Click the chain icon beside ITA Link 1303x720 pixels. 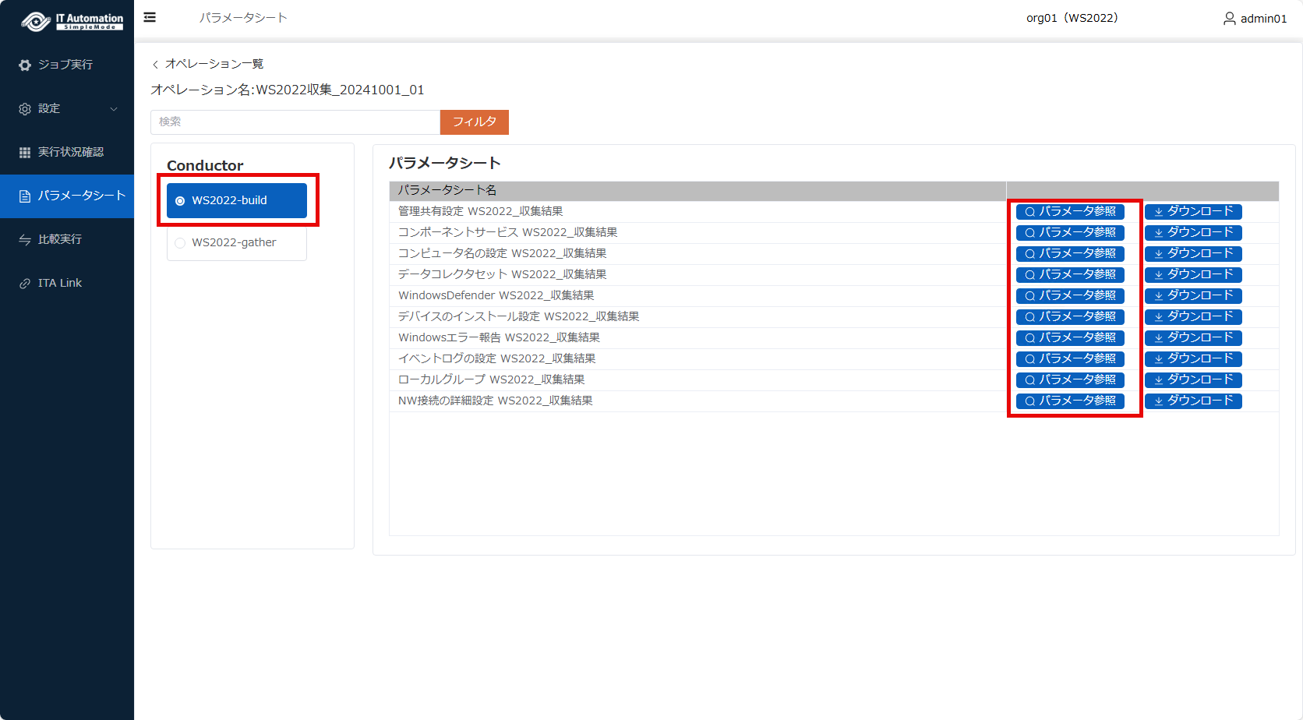tap(25, 283)
